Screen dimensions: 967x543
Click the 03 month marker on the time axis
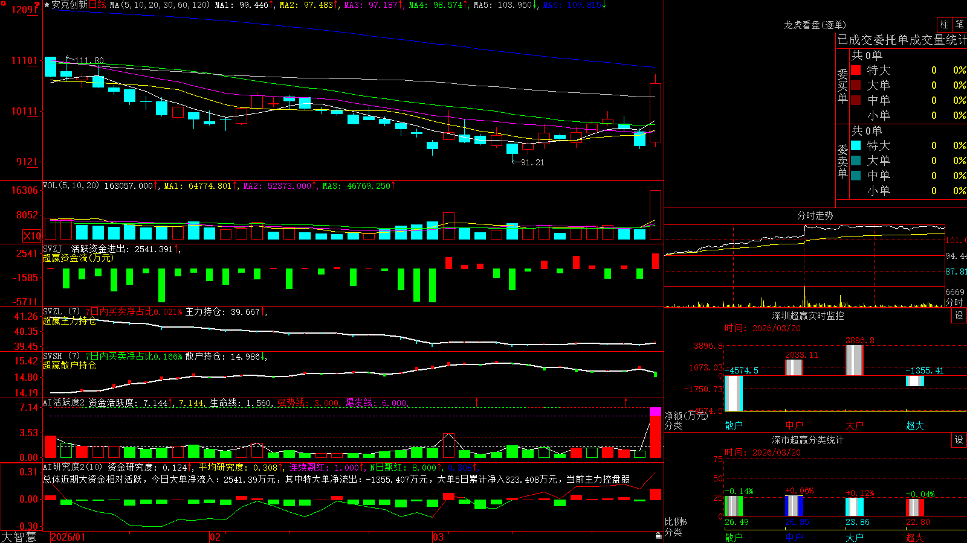tap(438, 537)
